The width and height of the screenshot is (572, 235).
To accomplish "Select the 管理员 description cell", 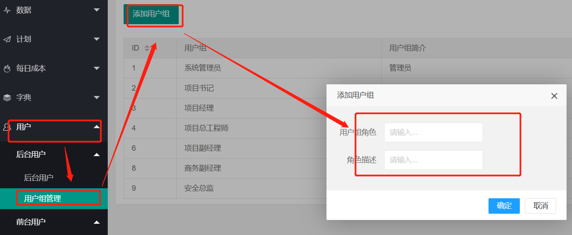I will point(476,68).
